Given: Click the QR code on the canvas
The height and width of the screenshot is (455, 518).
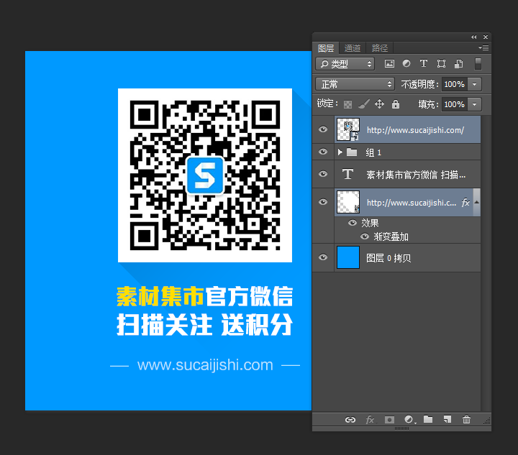Looking at the screenshot, I should [205, 175].
